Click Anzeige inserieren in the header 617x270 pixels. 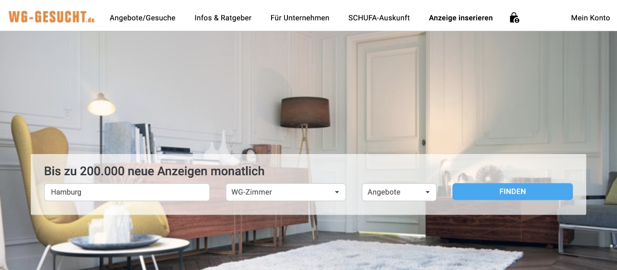461,18
